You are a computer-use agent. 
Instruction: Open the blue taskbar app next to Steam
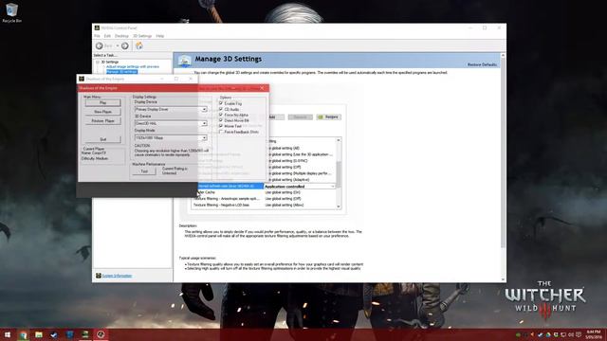69,334
